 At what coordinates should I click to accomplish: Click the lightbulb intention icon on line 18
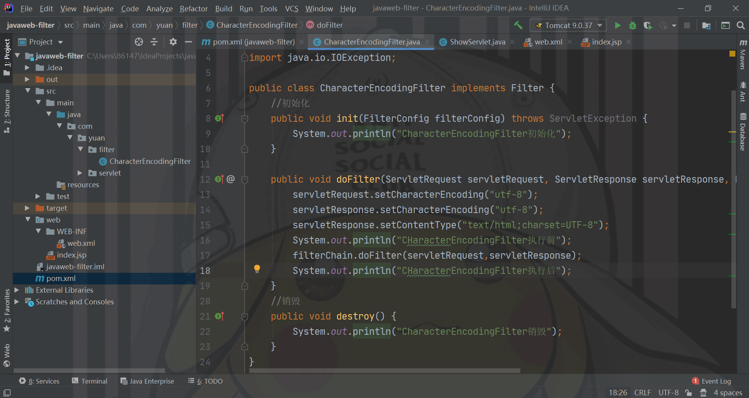(257, 268)
